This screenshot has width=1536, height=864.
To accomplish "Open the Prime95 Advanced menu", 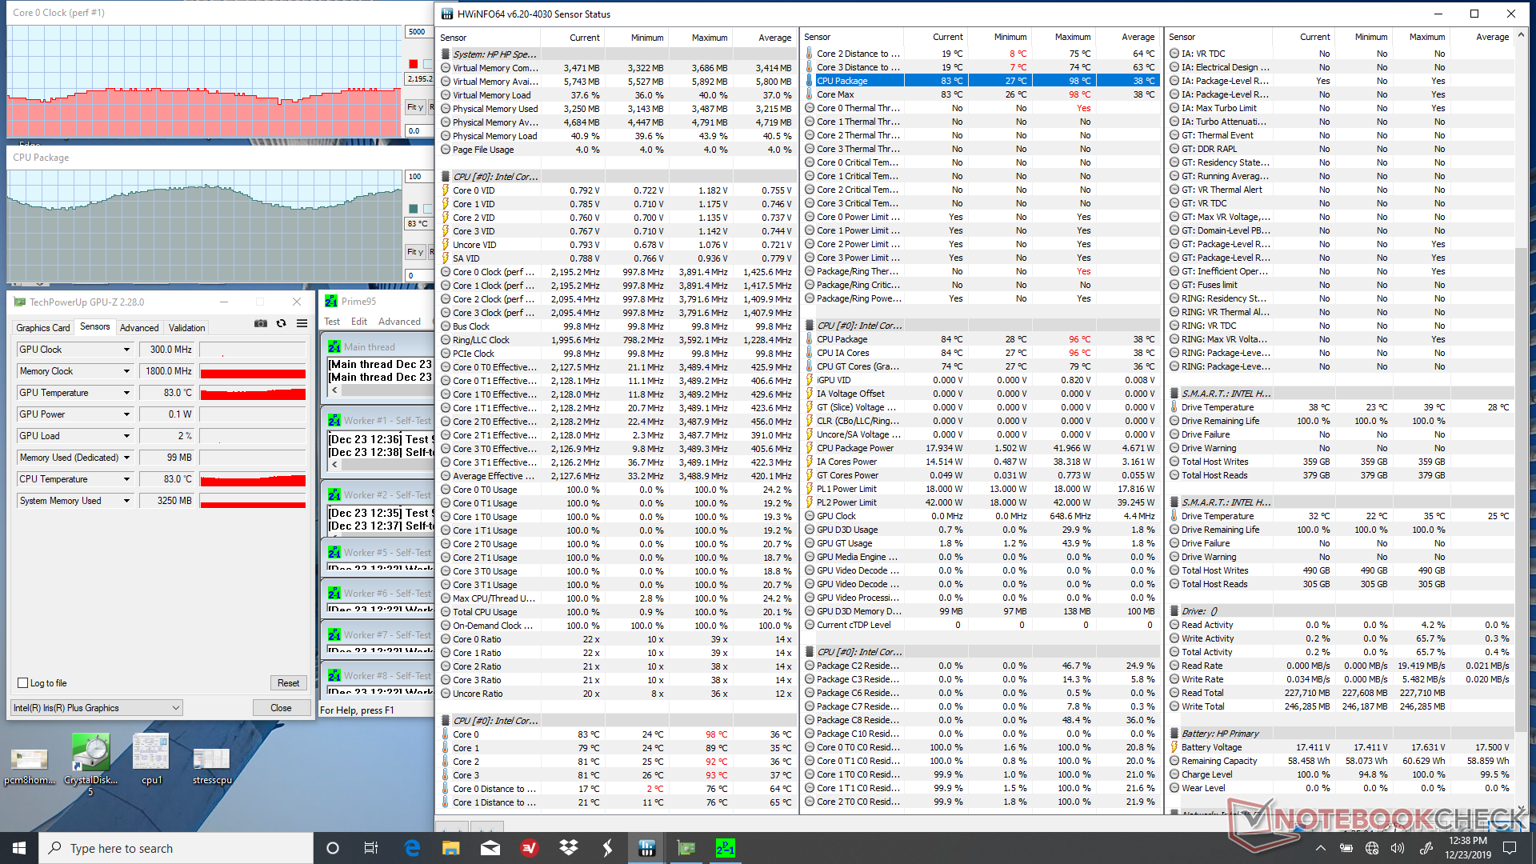I will [399, 322].
